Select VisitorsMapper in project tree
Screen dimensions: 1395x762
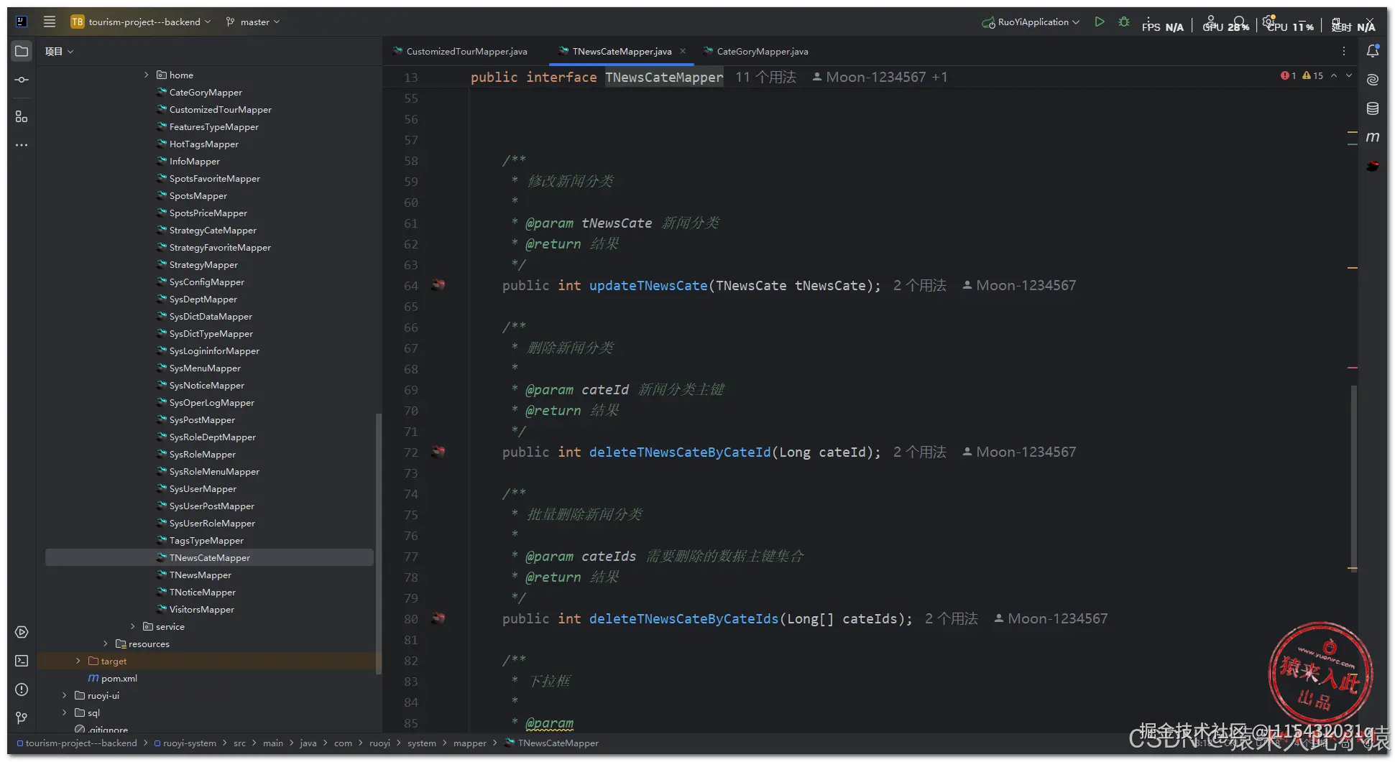(x=202, y=609)
